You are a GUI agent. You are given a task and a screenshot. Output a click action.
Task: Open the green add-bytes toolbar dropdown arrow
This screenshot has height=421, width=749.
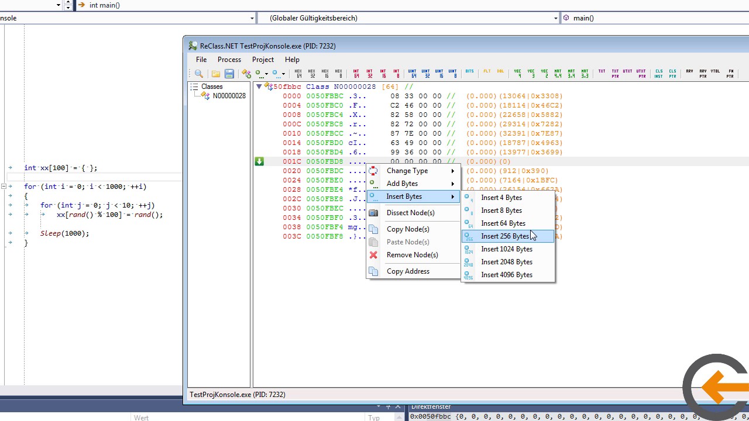(266, 74)
